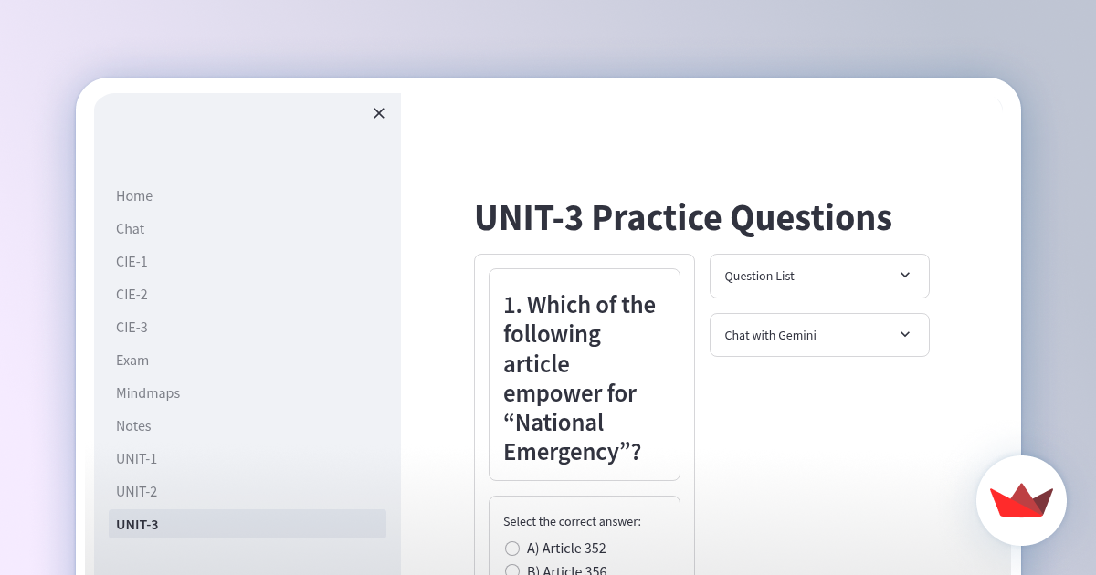Select answer A) Article 352
This screenshot has width=1096, height=575.
pos(512,548)
